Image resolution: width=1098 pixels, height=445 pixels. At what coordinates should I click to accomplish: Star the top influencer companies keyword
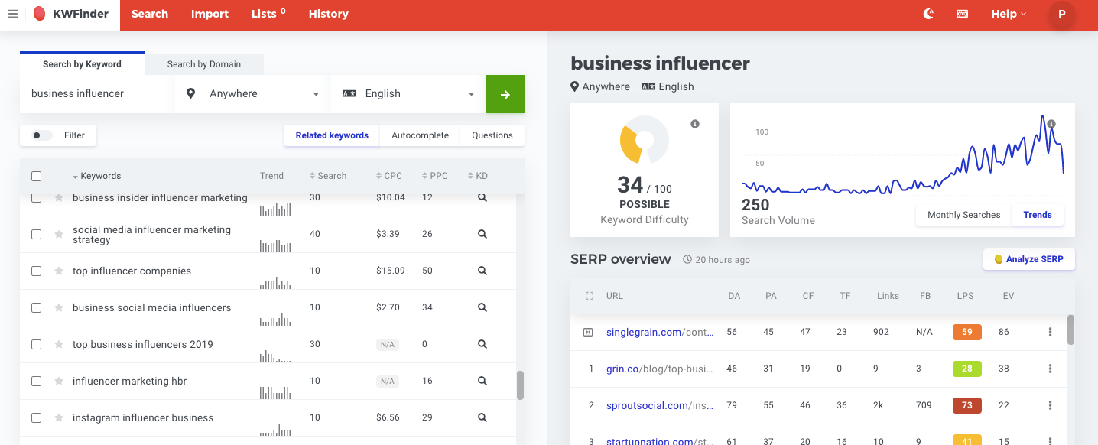pos(59,271)
